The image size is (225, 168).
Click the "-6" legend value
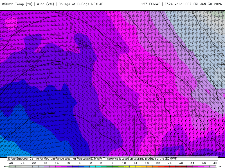coord(78,163)
